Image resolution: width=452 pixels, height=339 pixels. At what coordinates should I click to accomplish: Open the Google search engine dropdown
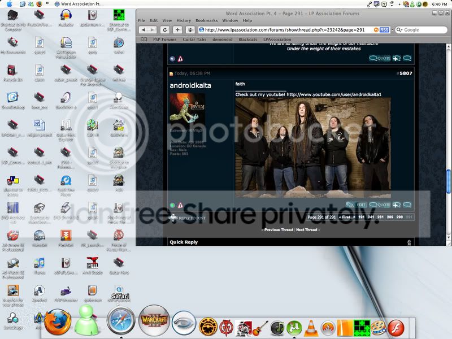pos(398,30)
